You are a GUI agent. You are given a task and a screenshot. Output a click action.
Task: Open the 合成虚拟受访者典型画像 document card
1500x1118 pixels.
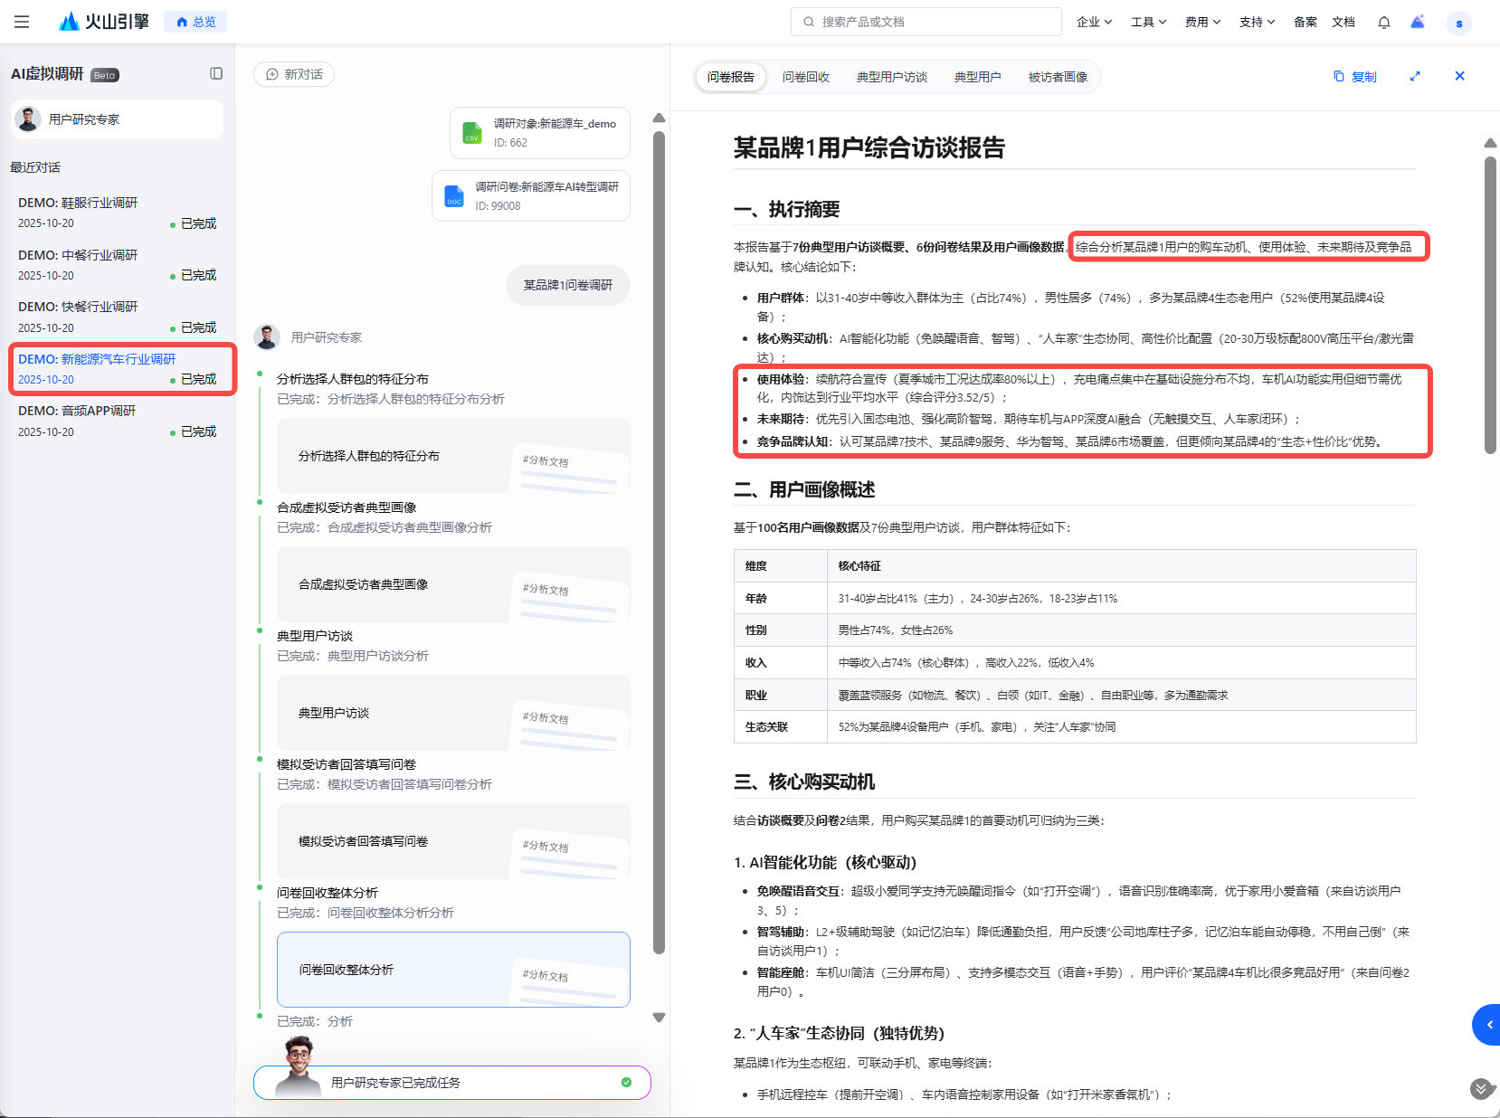point(453,584)
